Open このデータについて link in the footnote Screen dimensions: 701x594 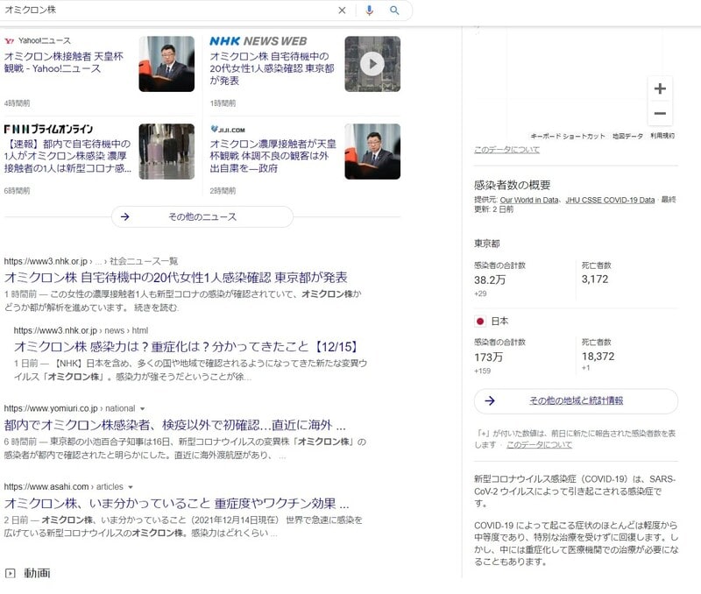[539, 445]
